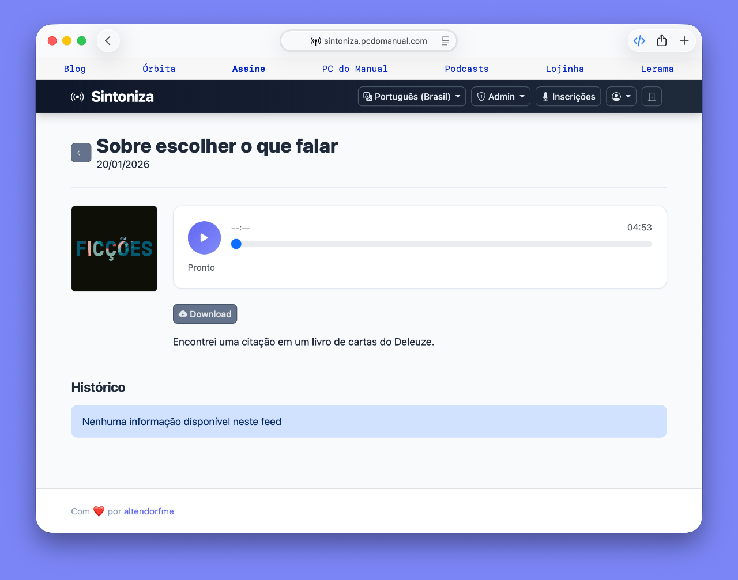Click the Sintoniza logo in the header
Screen dimensions: 738x580
(112, 97)
